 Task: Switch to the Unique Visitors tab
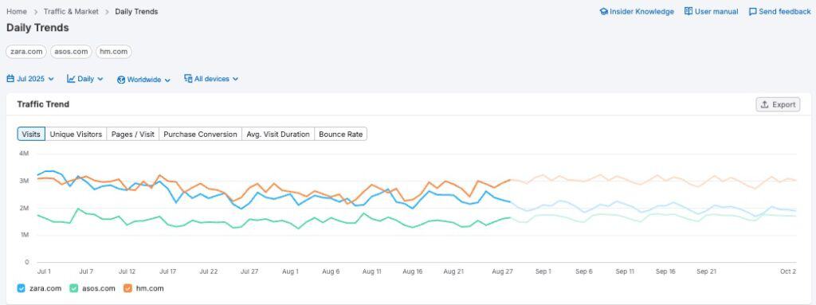(x=76, y=135)
